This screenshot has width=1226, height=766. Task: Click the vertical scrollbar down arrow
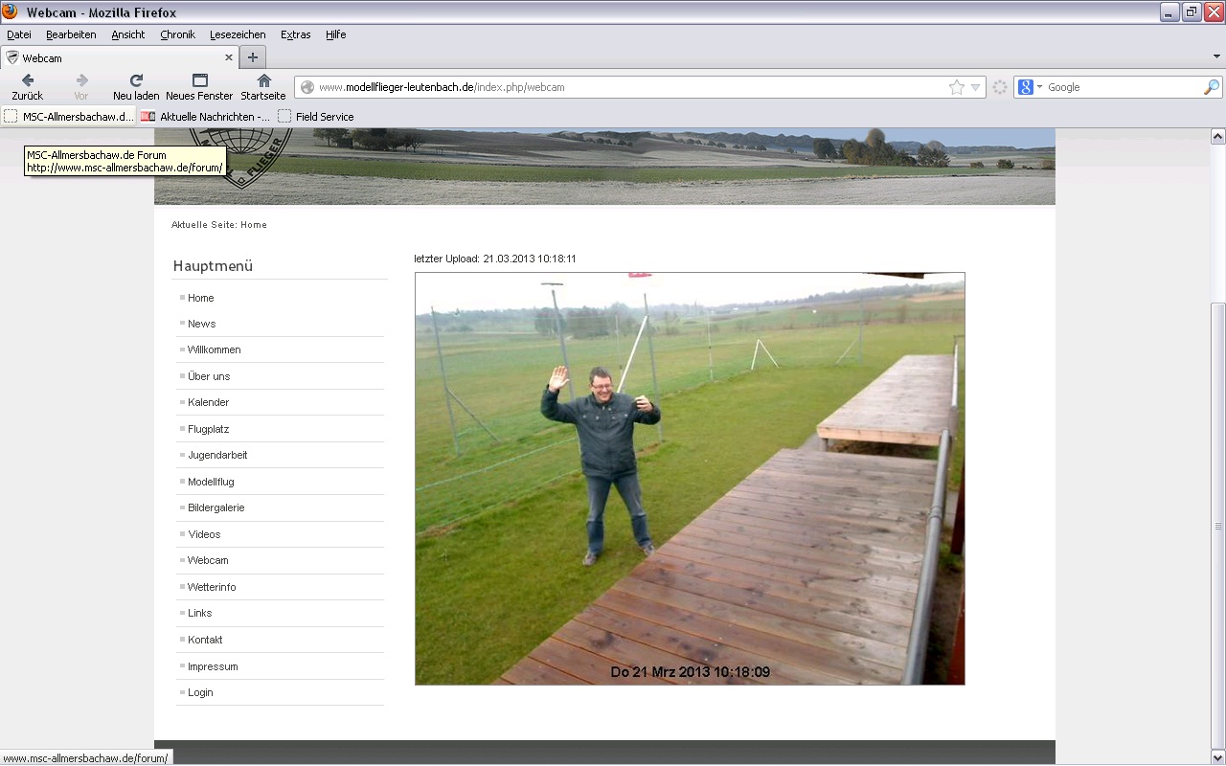(x=1217, y=757)
